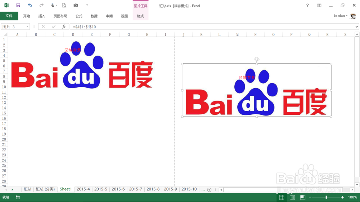Open the 2015-7 sheet tab
This screenshot has height=202, width=360.
(136, 189)
